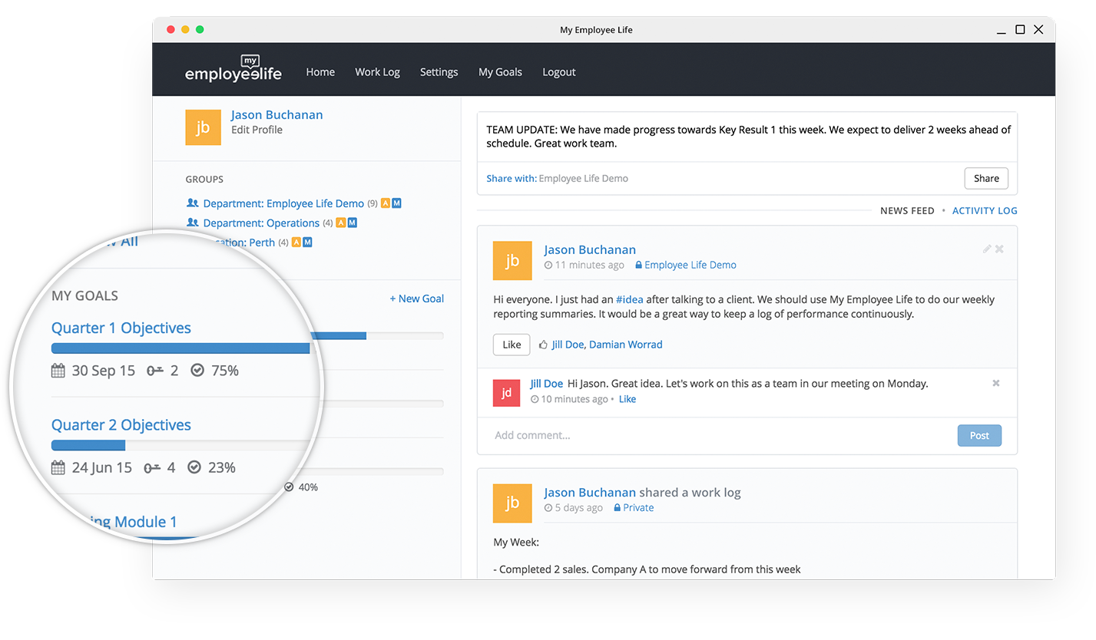Click the check icon beside 23%

[x=194, y=467]
